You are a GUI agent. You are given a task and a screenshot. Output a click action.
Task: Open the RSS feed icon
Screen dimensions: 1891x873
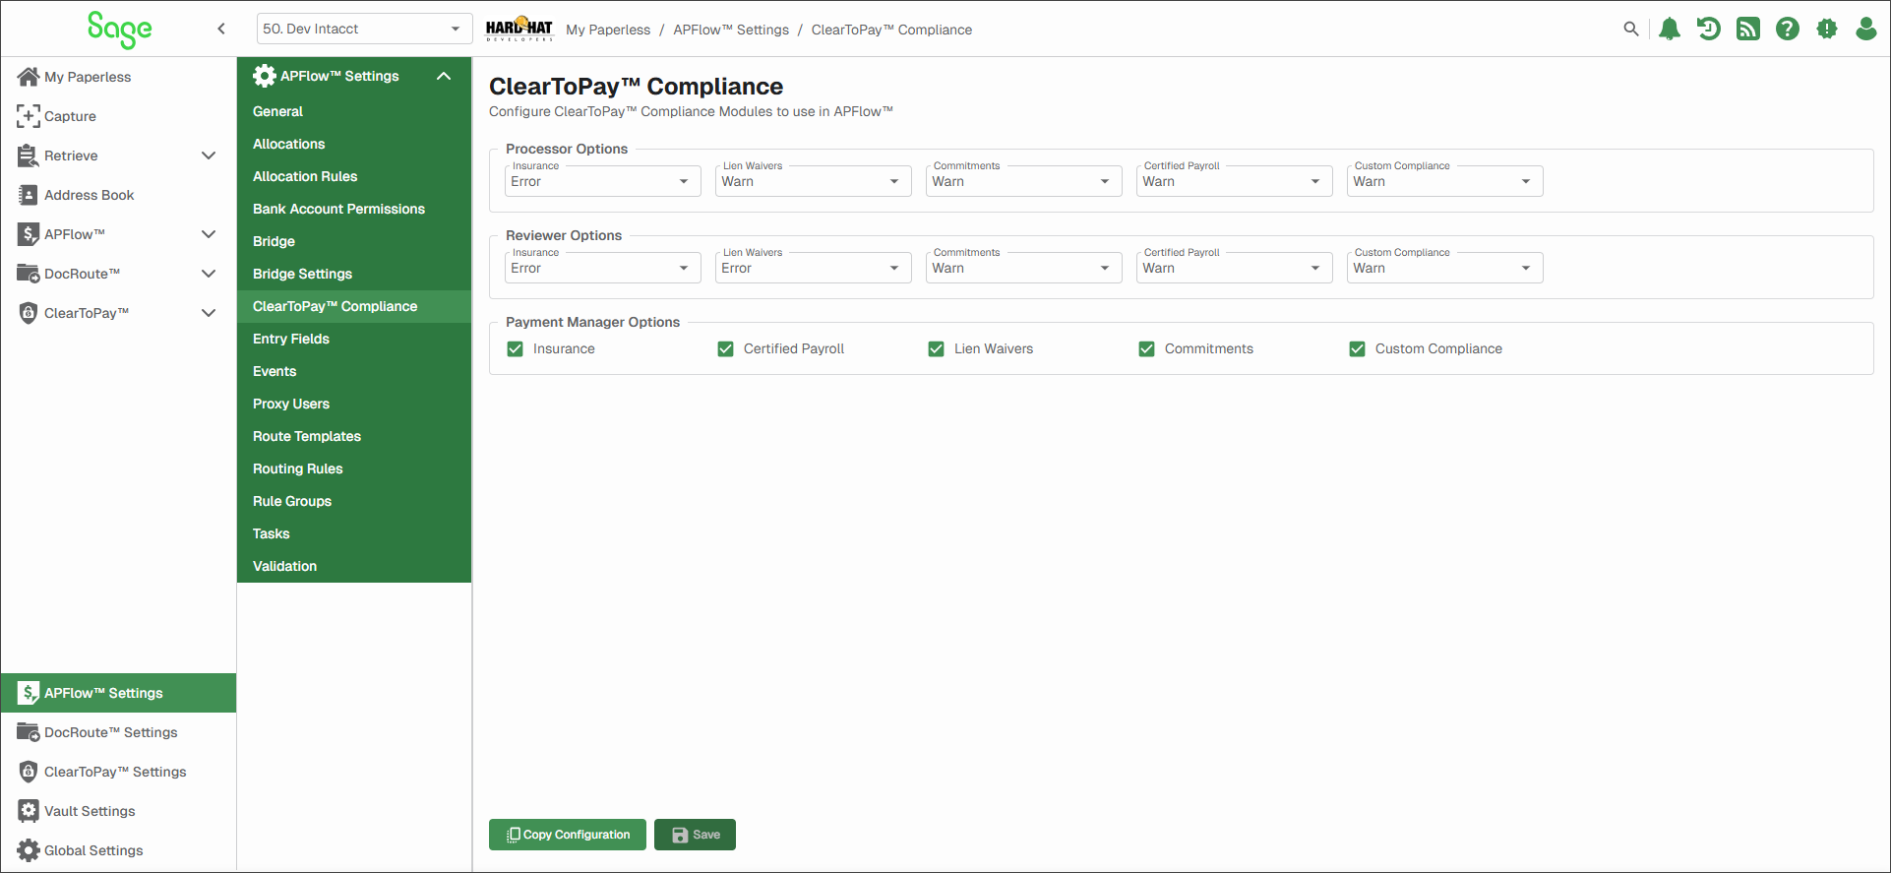coord(1748,30)
